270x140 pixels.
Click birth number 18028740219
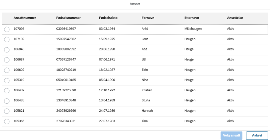pos(66,70)
